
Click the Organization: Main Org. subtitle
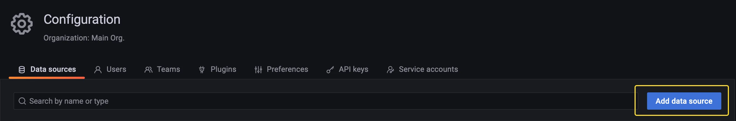(84, 38)
